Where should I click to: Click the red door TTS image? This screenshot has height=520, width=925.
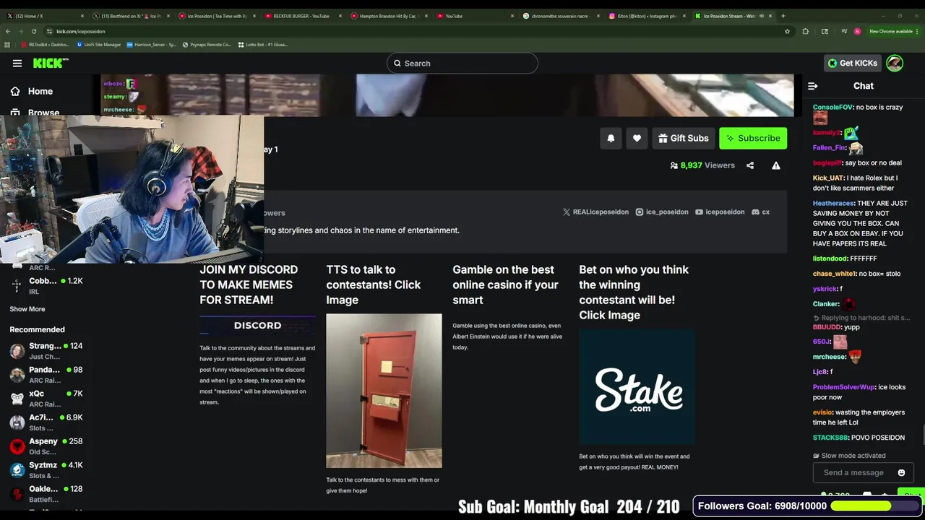(x=384, y=391)
